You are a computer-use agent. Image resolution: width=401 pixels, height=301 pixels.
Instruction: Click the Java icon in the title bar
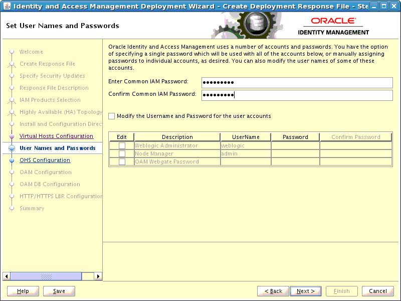(x=7, y=6)
